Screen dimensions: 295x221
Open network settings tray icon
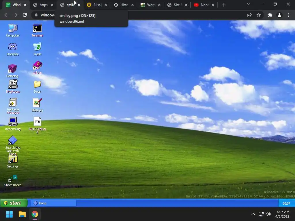pos(261,214)
